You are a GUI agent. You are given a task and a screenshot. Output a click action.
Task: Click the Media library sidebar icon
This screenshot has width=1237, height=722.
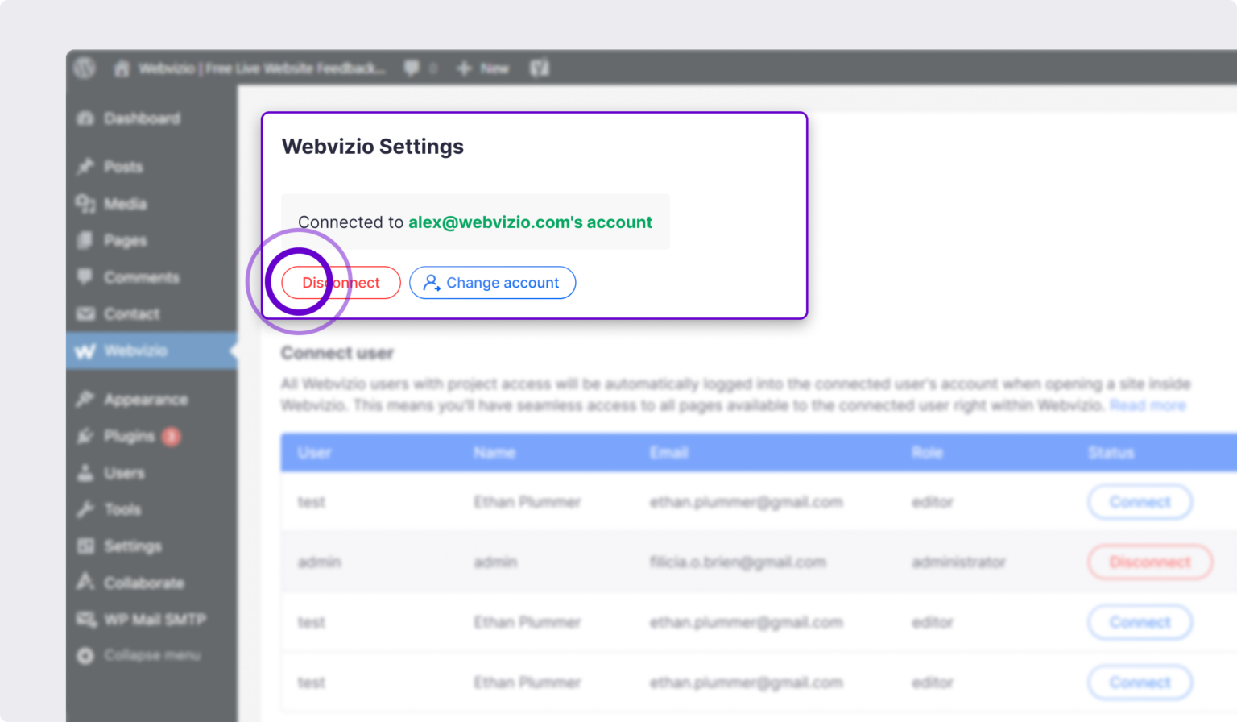86,204
